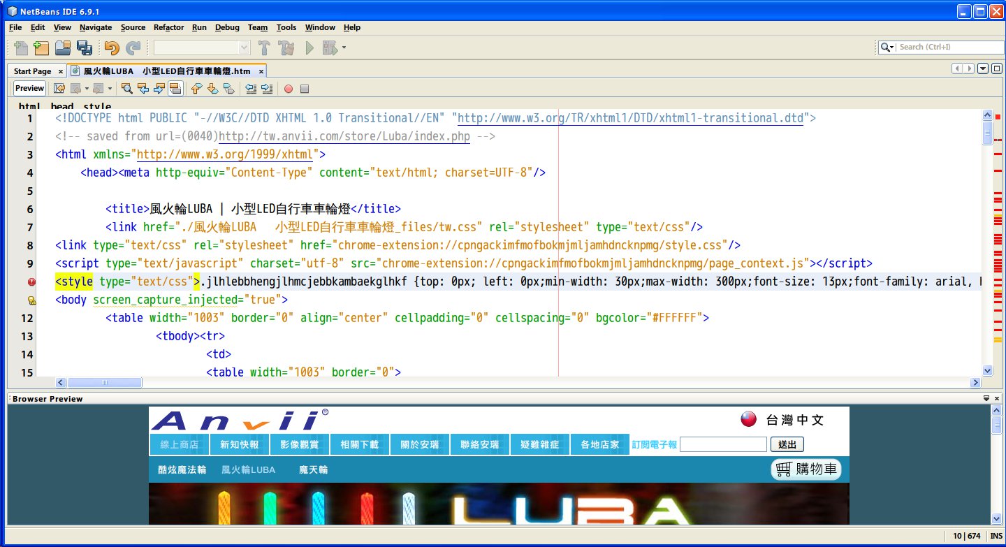This screenshot has height=547, width=1006.
Task: Click the Next Bookmark icon
Action: pyautogui.click(x=212, y=89)
